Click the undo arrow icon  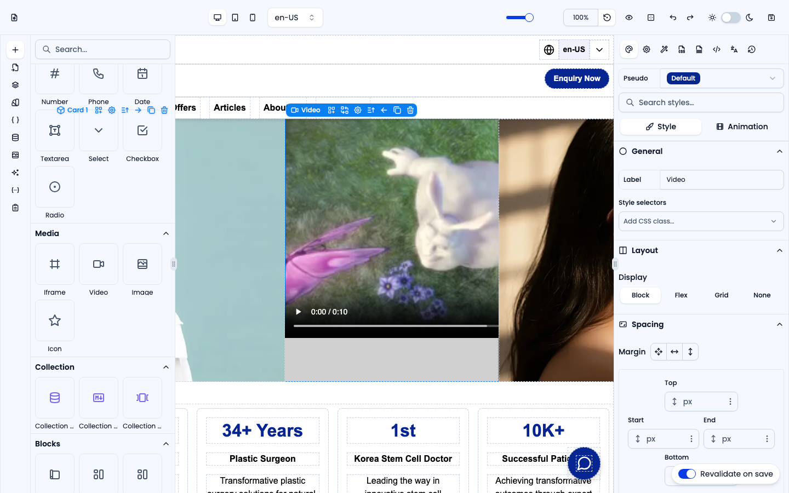coord(673,18)
